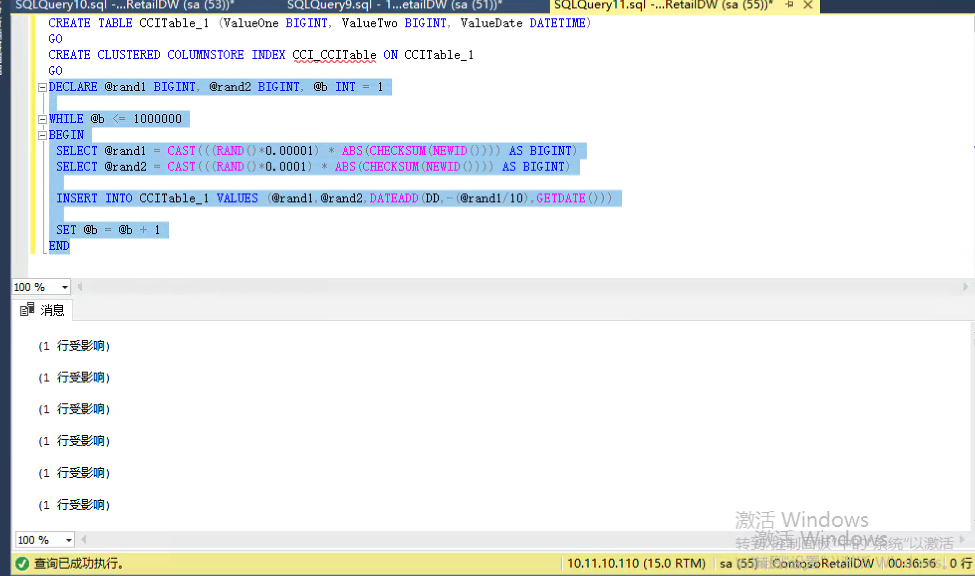Switch to the SQLQuery9.sql tab
Screen dimensions: 975x576
[x=394, y=5]
